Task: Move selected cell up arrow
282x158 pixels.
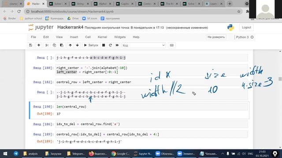Action: [x=70, y=45]
